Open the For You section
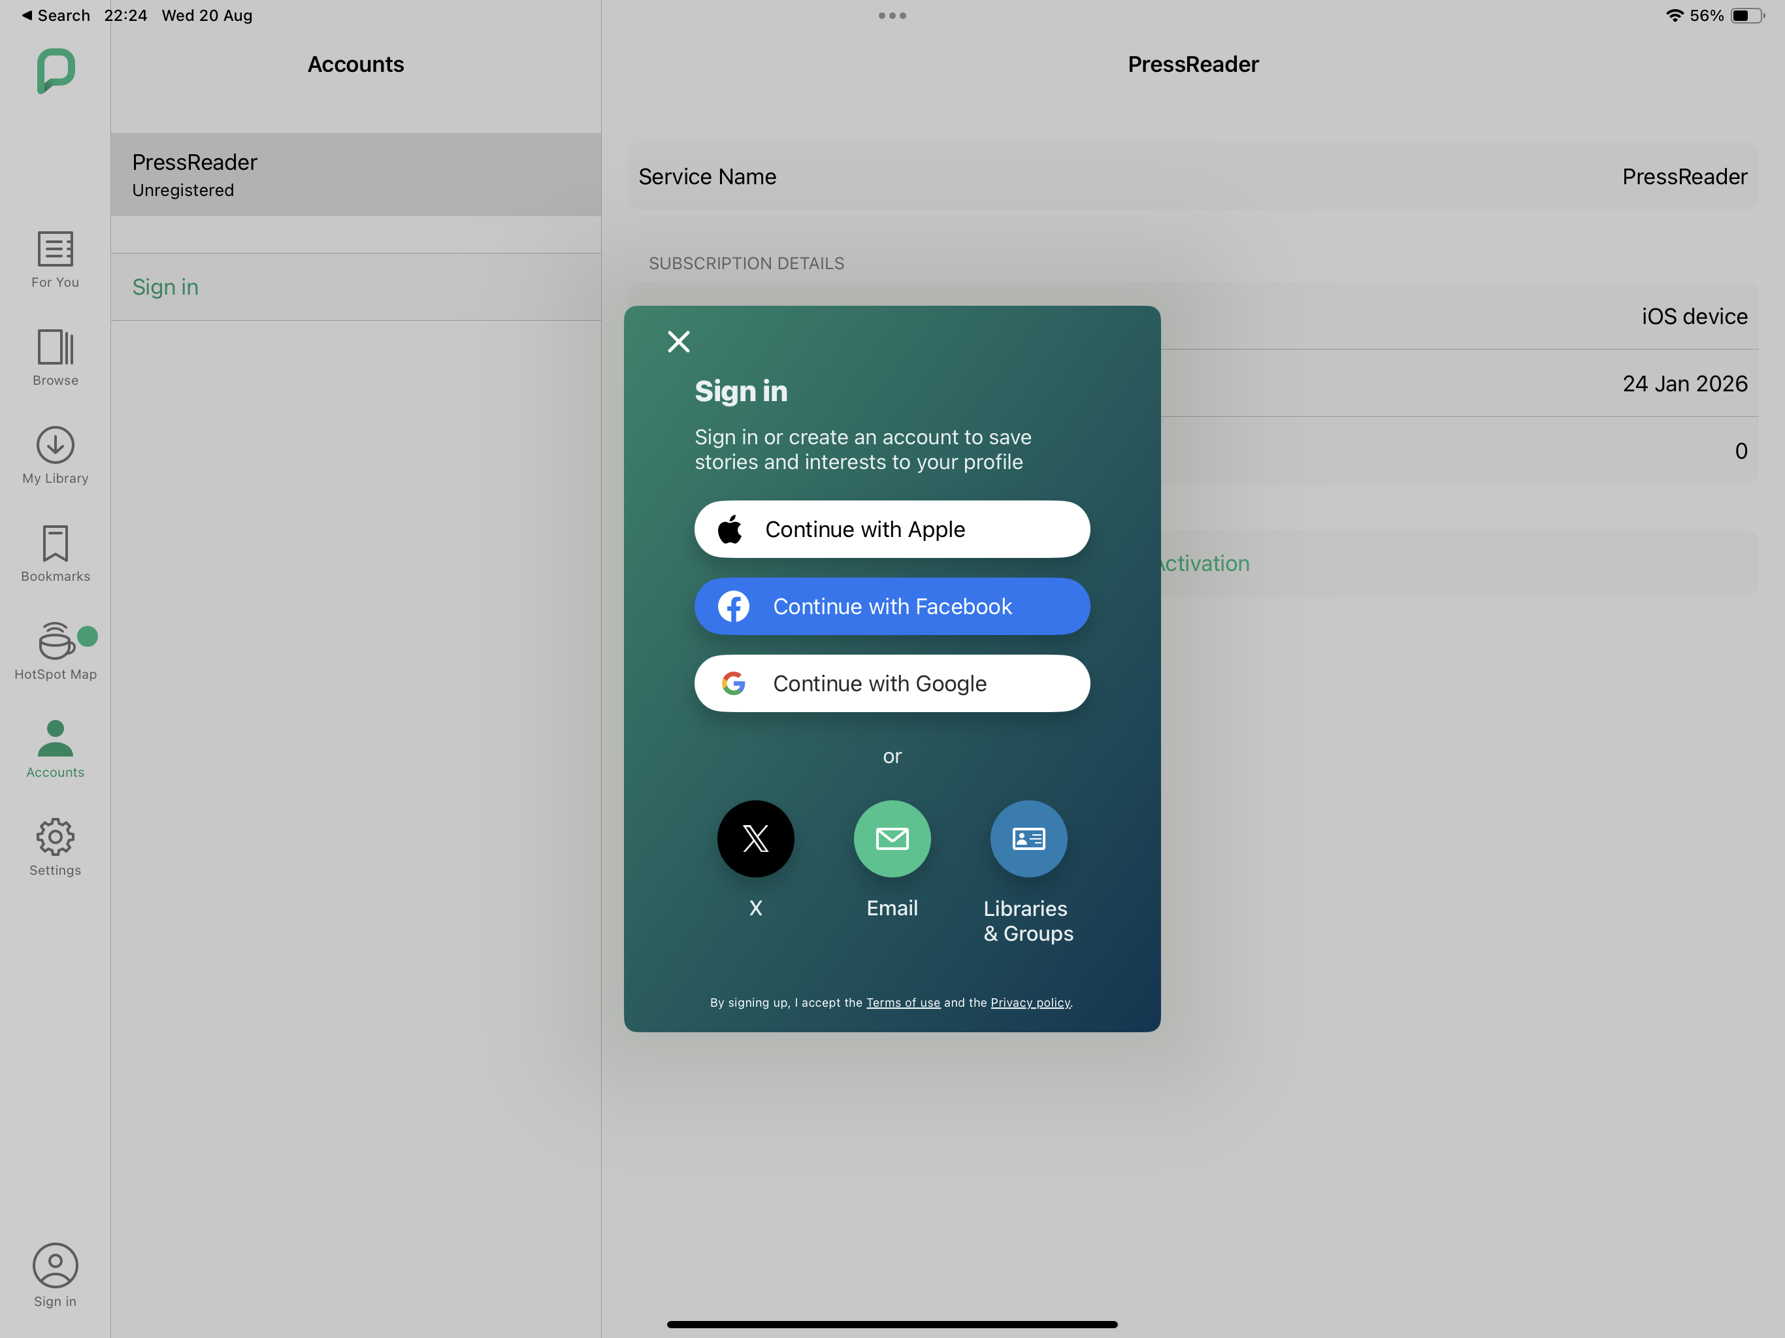This screenshot has height=1338, width=1785. point(55,259)
